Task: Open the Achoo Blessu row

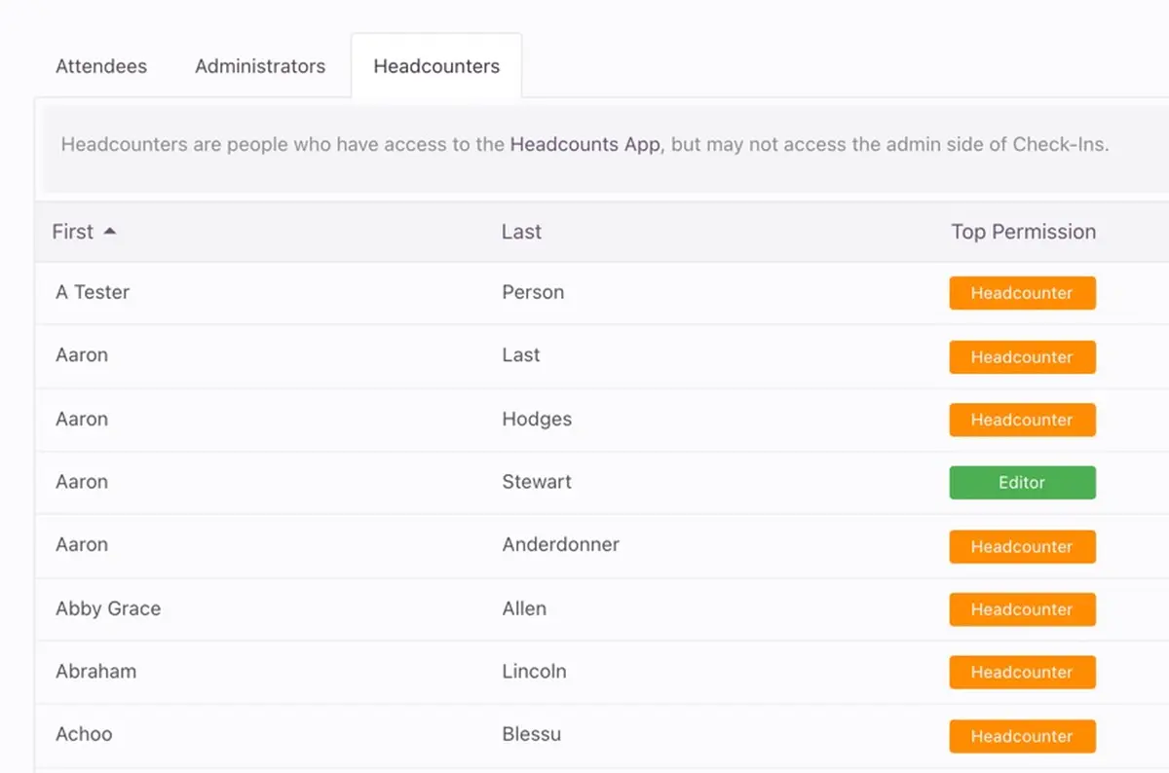Action: coord(602,736)
